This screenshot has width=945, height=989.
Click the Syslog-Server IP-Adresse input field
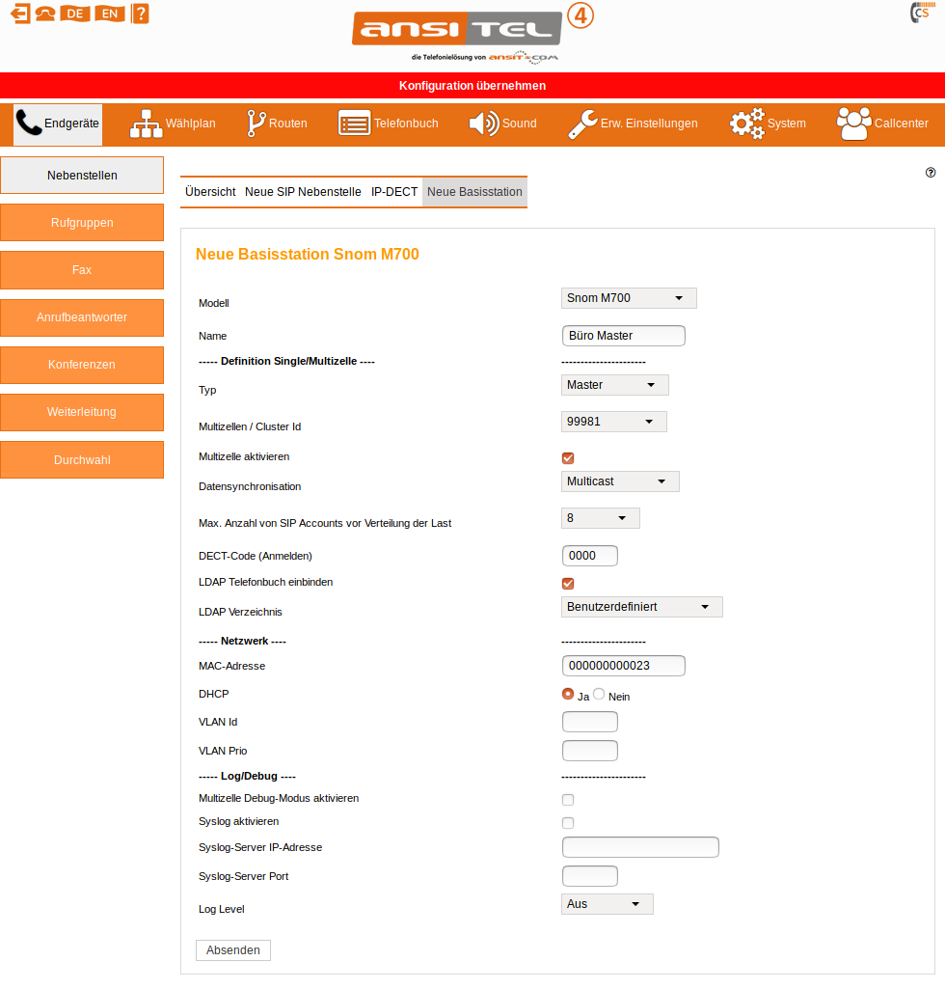click(x=640, y=847)
